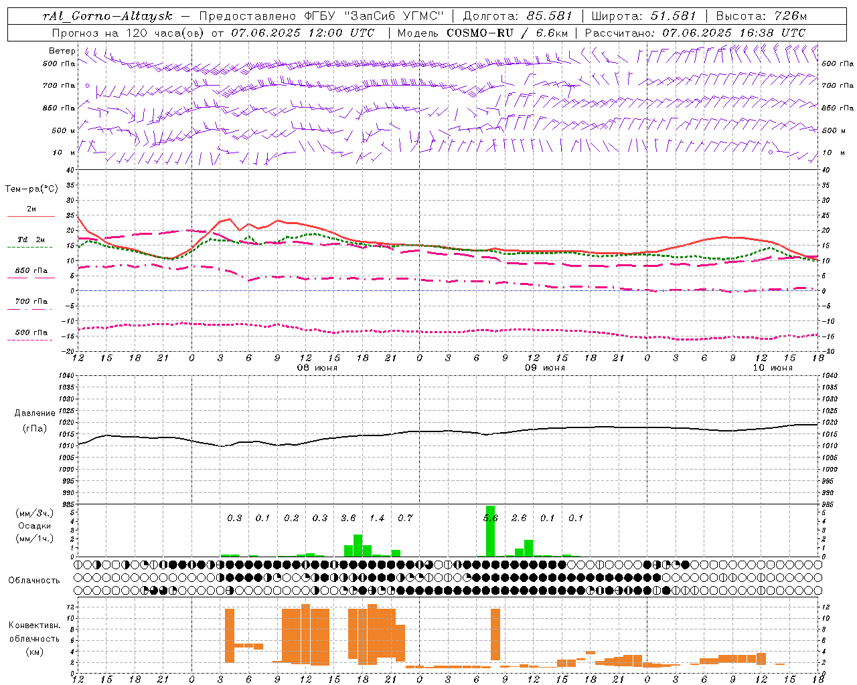Screen dimensions: 857x685
Task: Click the 09 июня date label
Action: point(544,368)
